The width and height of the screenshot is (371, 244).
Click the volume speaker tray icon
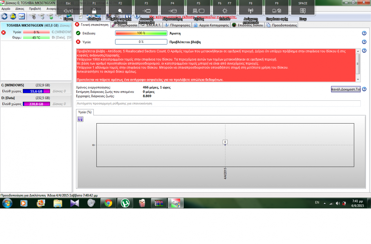tap(338, 203)
